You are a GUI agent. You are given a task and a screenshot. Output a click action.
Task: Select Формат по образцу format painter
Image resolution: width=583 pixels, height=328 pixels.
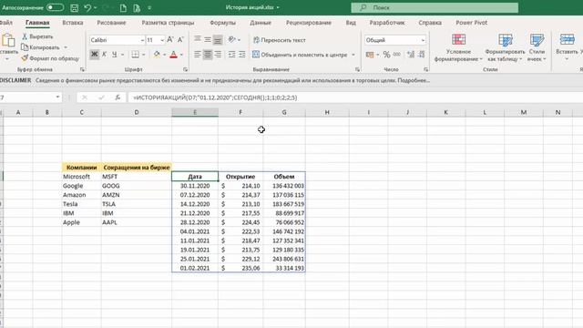pyautogui.click(x=50, y=58)
